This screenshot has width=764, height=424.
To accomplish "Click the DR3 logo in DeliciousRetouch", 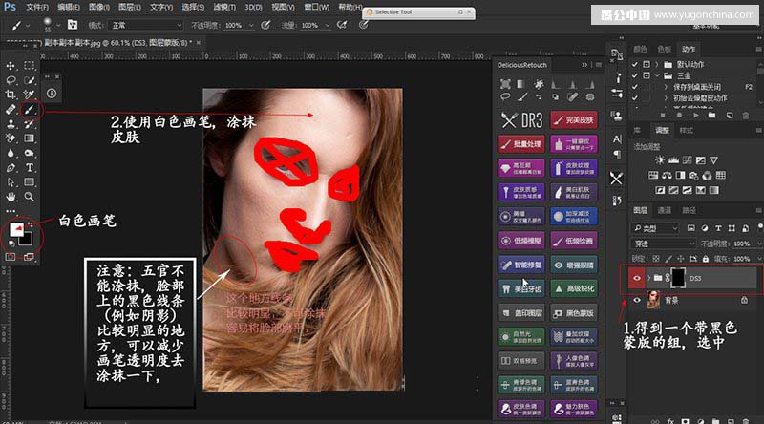I will pos(521,120).
